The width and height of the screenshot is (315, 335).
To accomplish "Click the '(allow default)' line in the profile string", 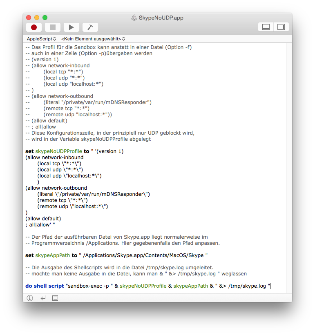I will (43, 219).
